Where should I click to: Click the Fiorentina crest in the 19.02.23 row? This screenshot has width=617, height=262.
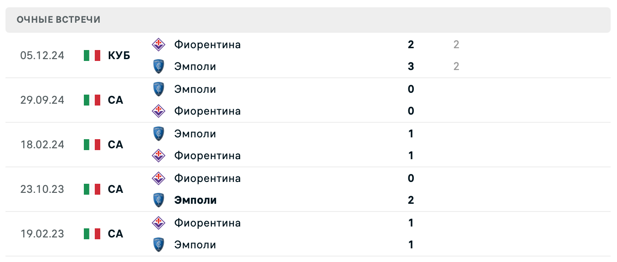(159, 222)
